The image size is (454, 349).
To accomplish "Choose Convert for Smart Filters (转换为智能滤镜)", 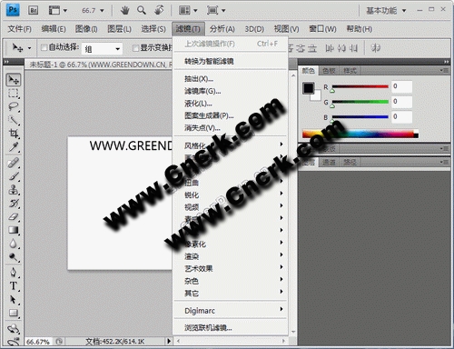I will 230,61.
